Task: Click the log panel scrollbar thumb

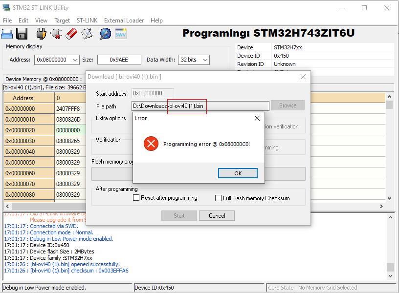Action: pos(390,268)
